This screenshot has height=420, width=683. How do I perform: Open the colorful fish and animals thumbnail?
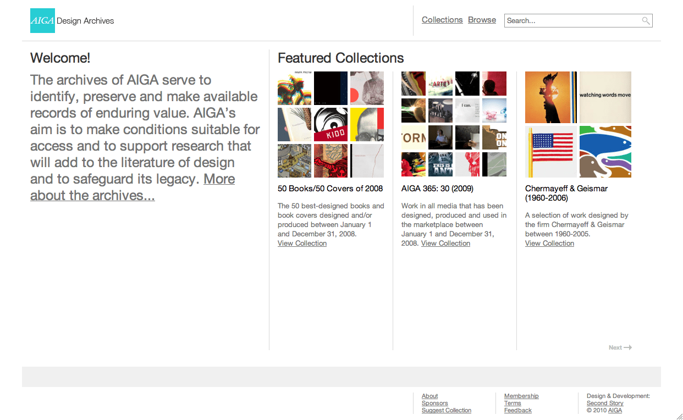click(605, 152)
